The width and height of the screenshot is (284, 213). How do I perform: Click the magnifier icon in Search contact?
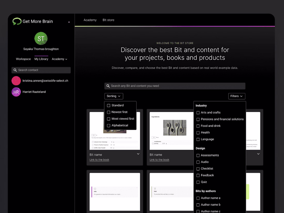tap(15, 70)
